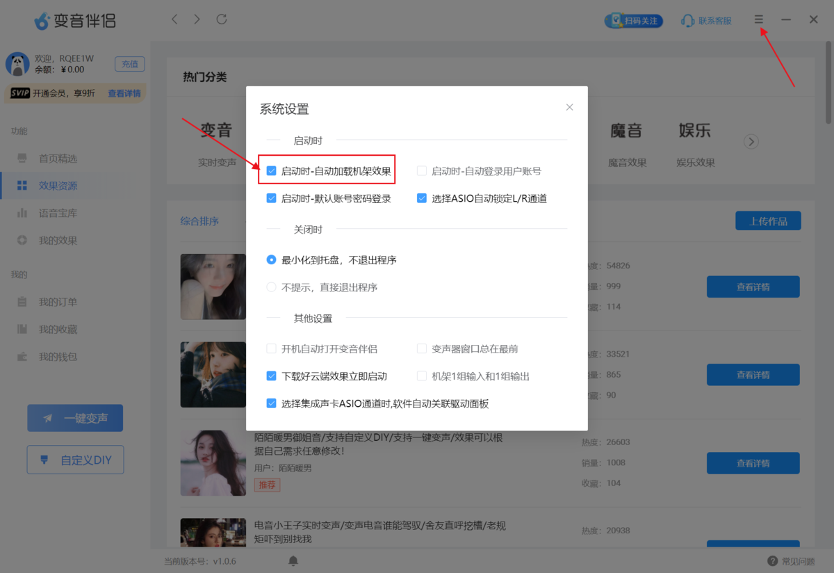This screenshot has width=834, height=573.
Task: Open 联系客服 customer service
Action: pos(707,21)
